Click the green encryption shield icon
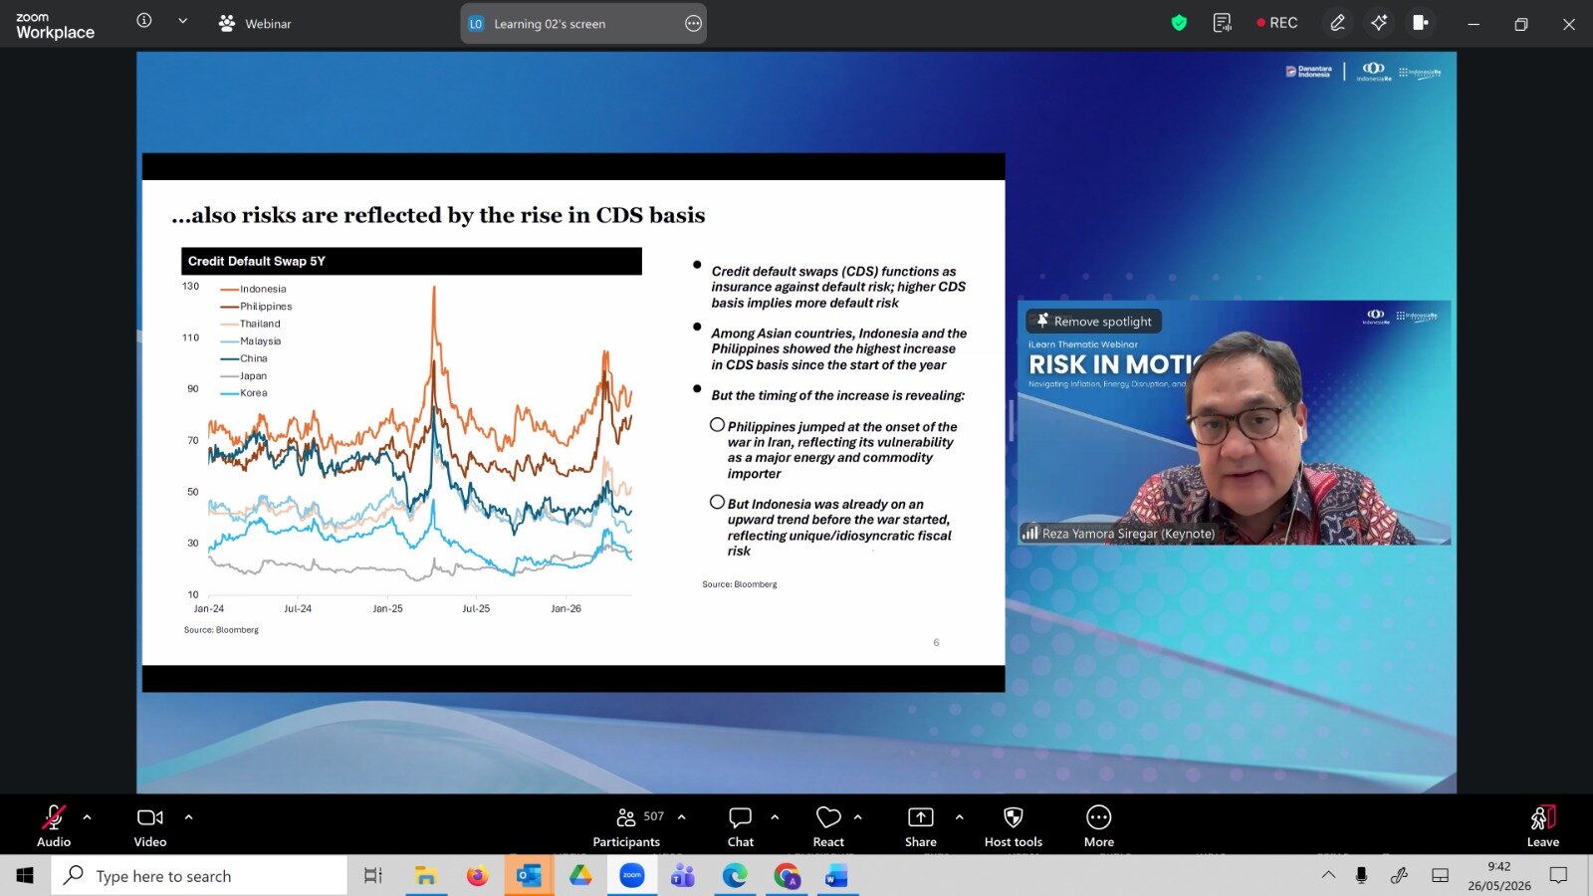Viewport: 1593px width, 896px height. point(1179,23)
